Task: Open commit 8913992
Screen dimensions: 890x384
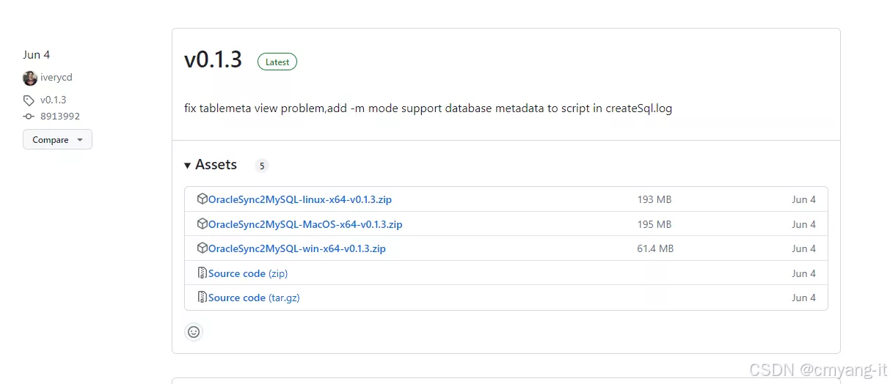Action: (x=60, y=117)
